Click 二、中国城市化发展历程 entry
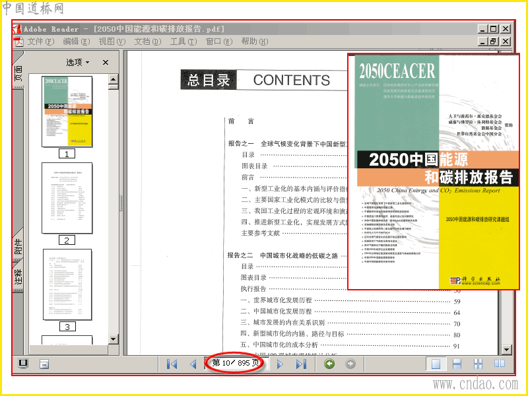The width and height of the screenshot is (528, 396). pos(276,311)
